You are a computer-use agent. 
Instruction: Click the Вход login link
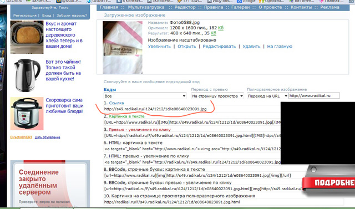click(47, 16)
